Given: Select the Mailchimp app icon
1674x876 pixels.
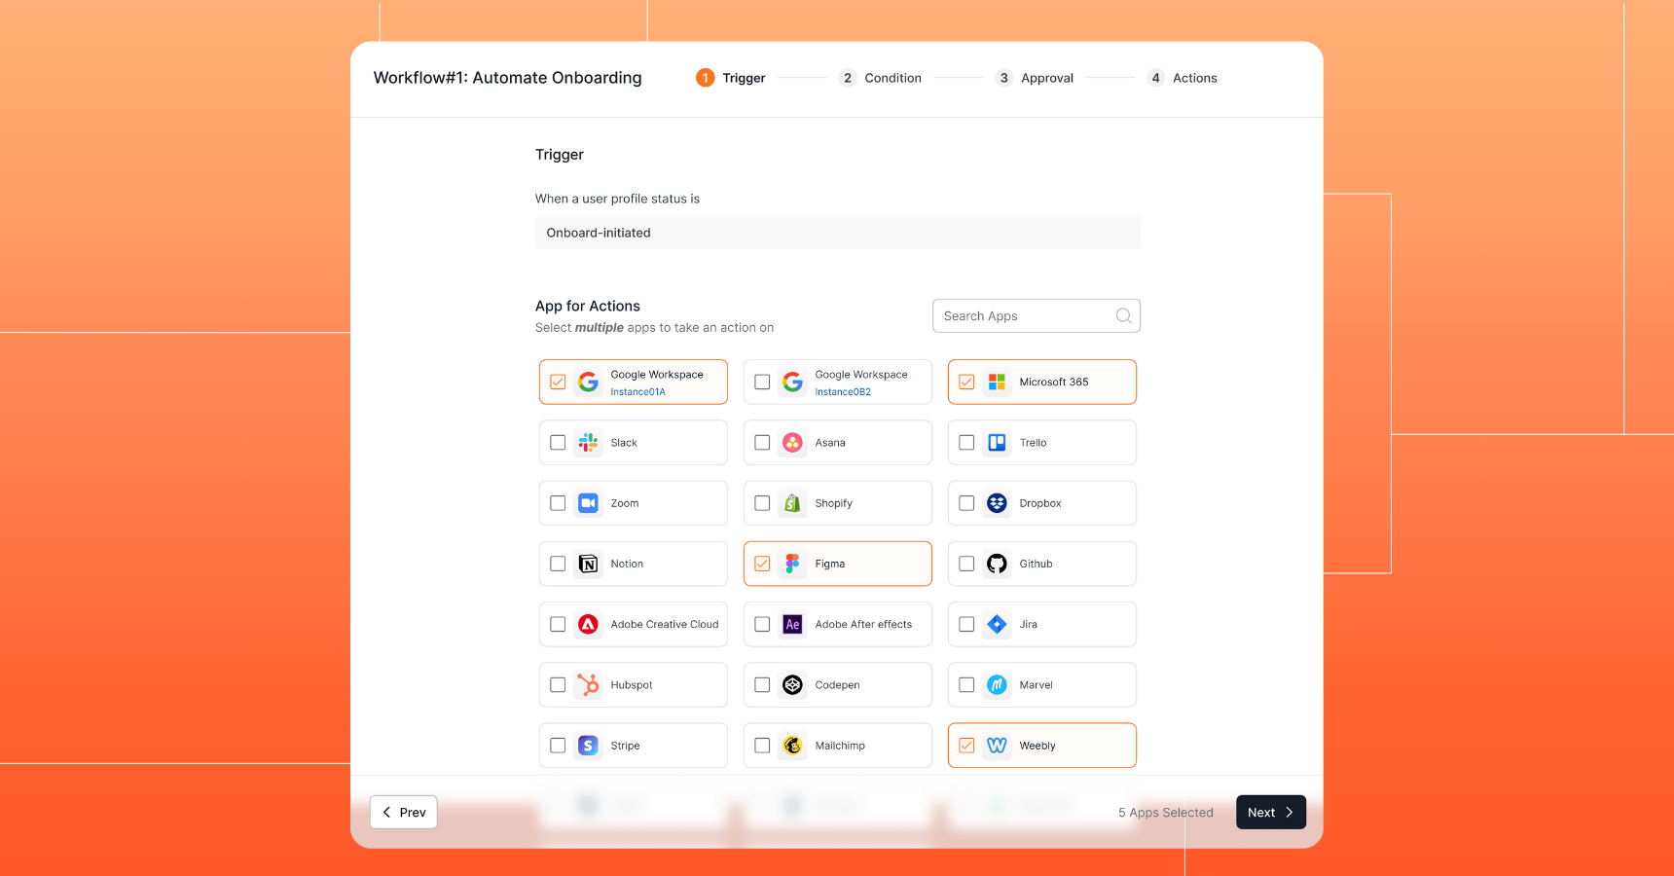Looking at the screenshot, I should click(792, 745).
